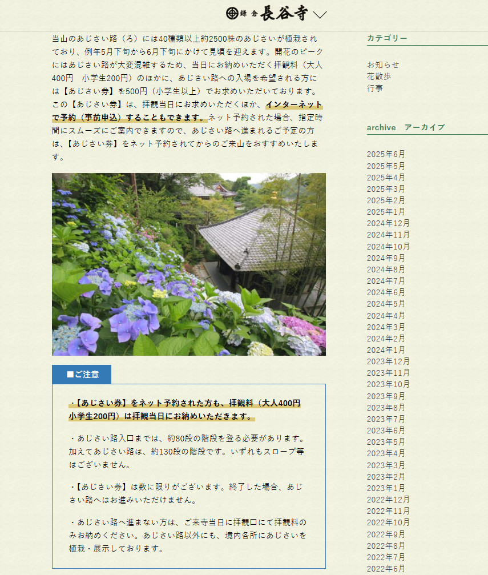Image resolution: width=488 pixels, height=575 pixels.
Task: Open archive 2024年8月
Action: point(386,270)
